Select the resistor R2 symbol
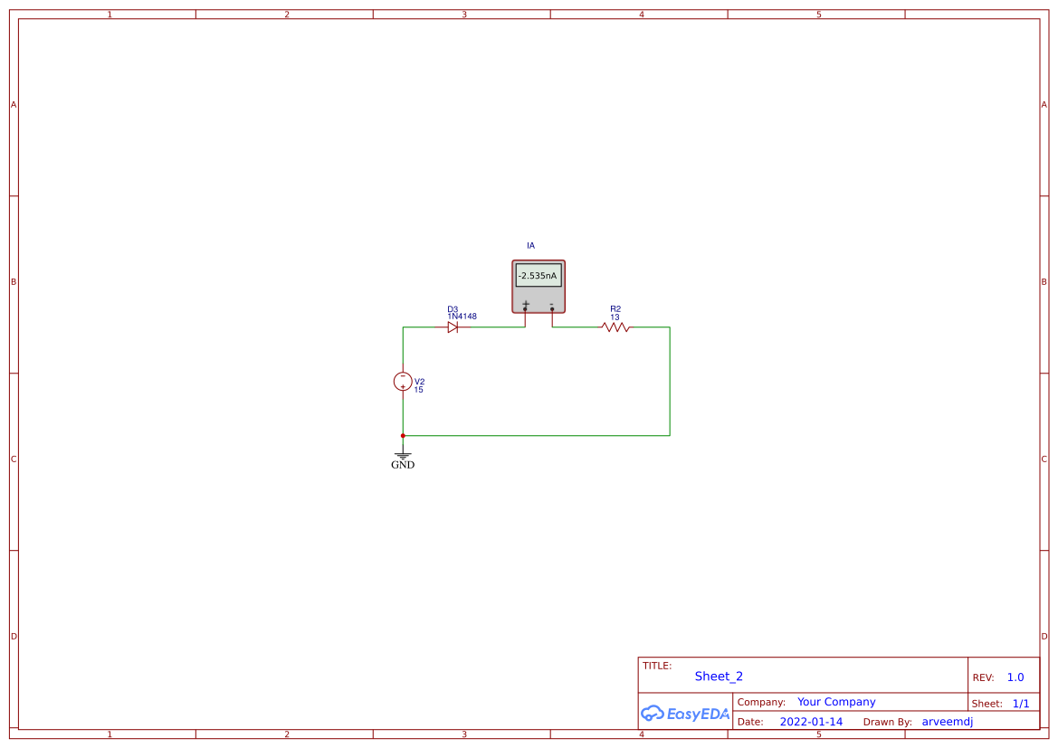This screenshot has height=748, width=1058. 615,327
